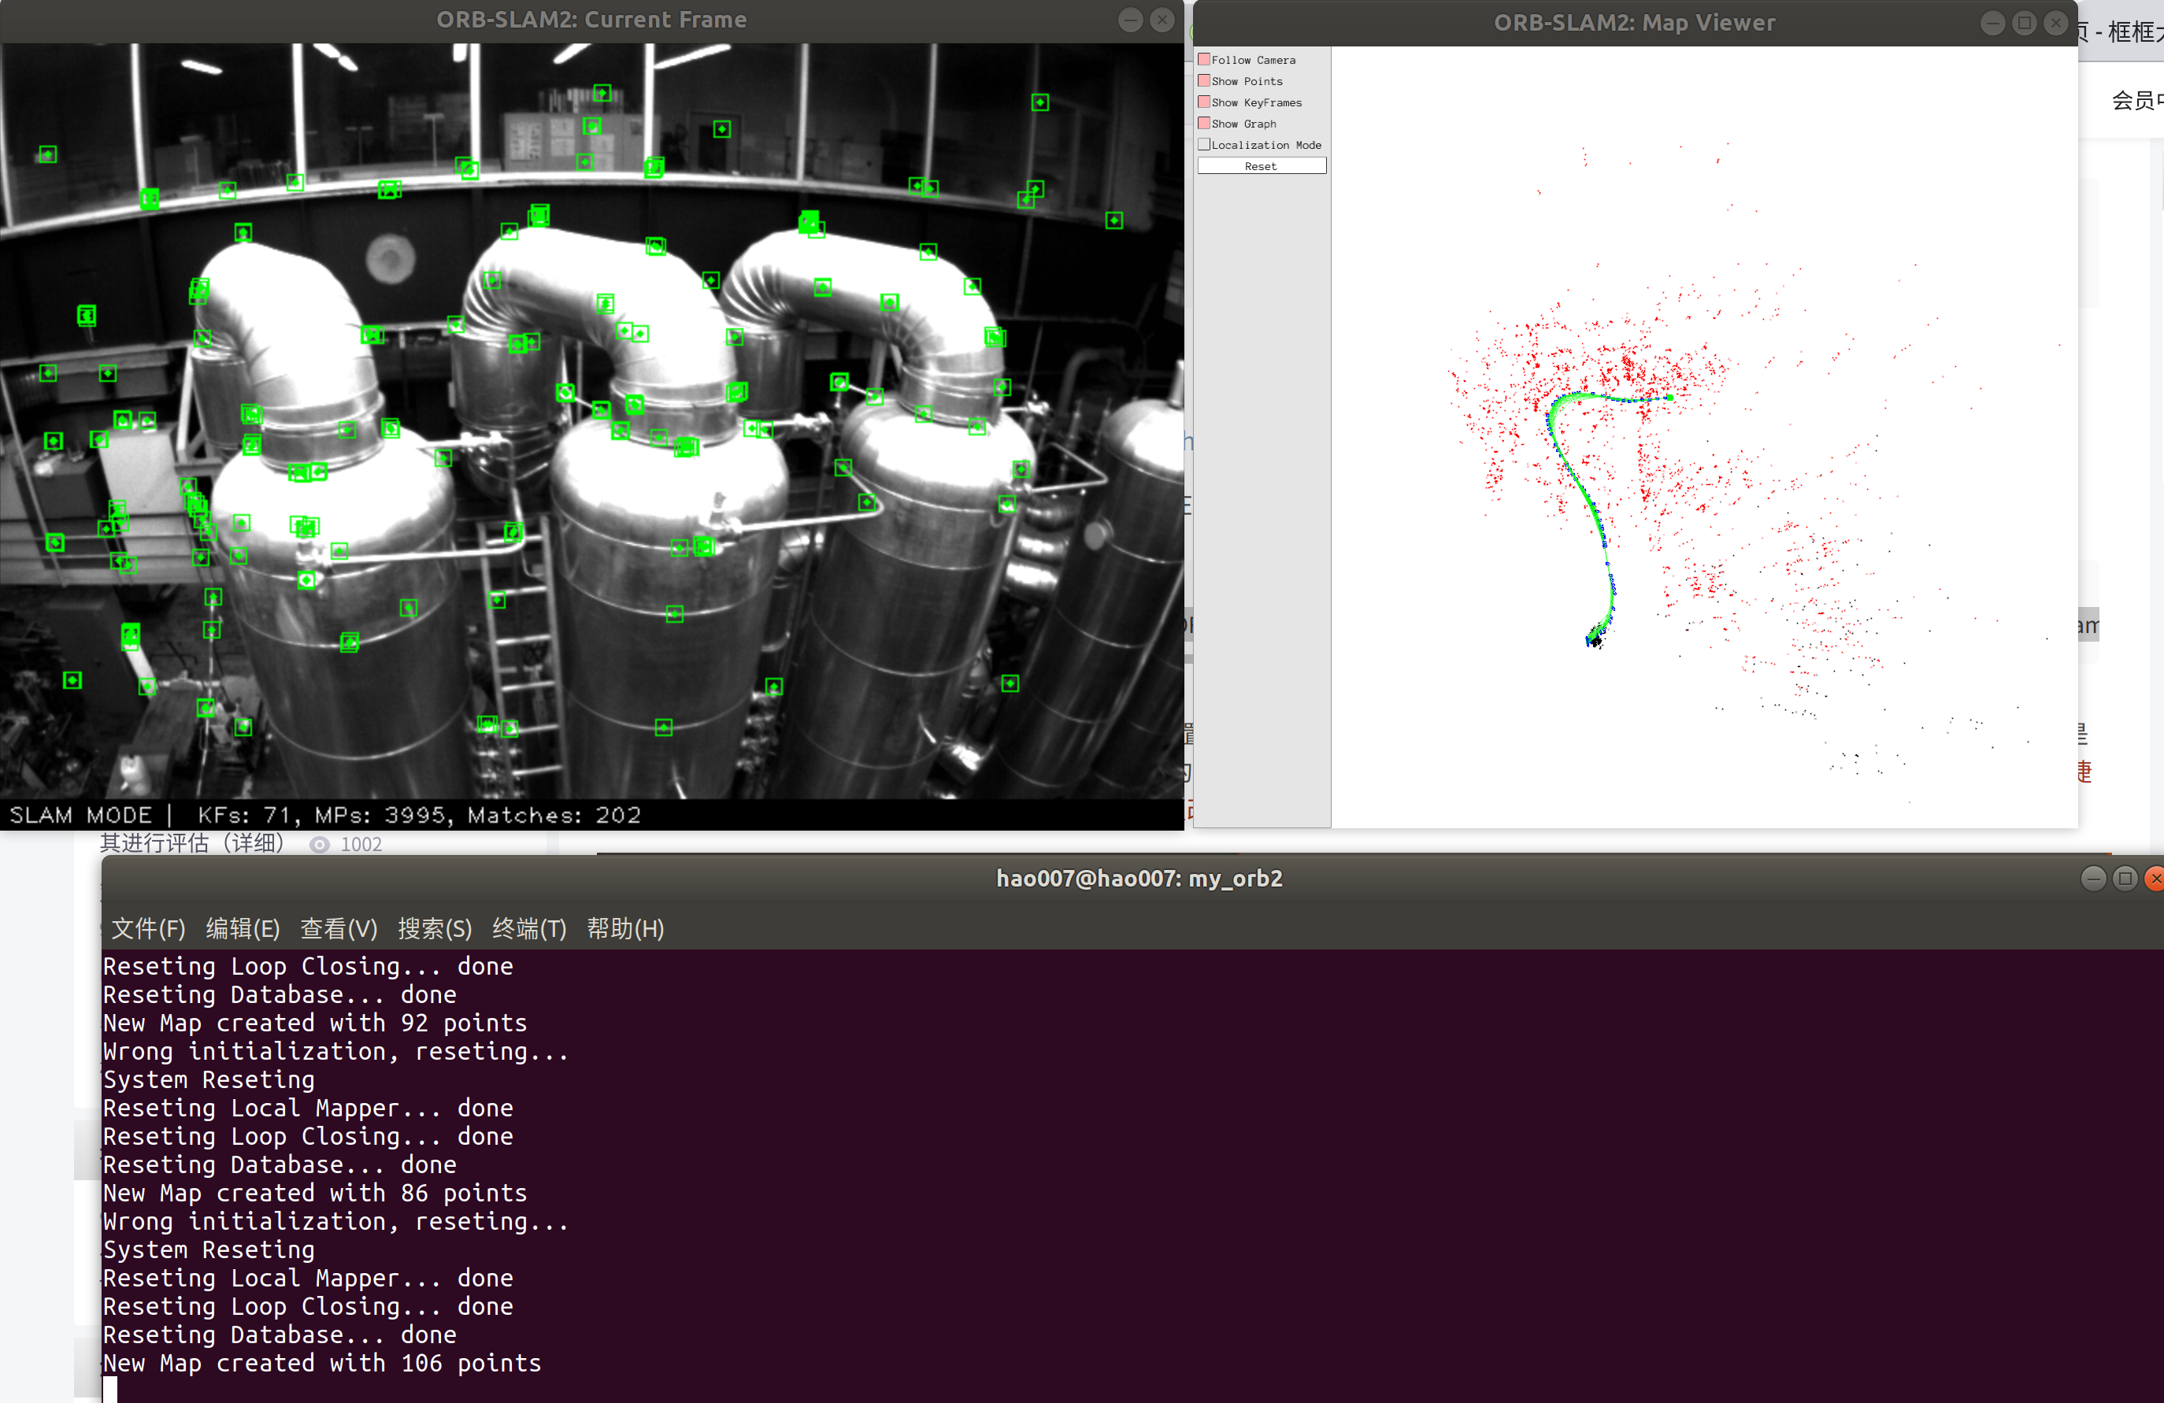Screen dimensions: 2164x1403
Task: Open the 帮助(H) terminal menu
Action: point(625,928)
